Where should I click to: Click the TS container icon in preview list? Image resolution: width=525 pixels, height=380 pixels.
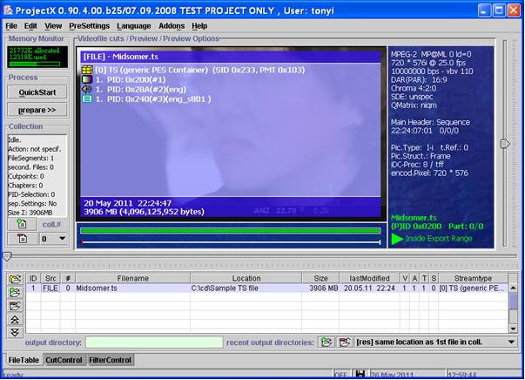87,70
